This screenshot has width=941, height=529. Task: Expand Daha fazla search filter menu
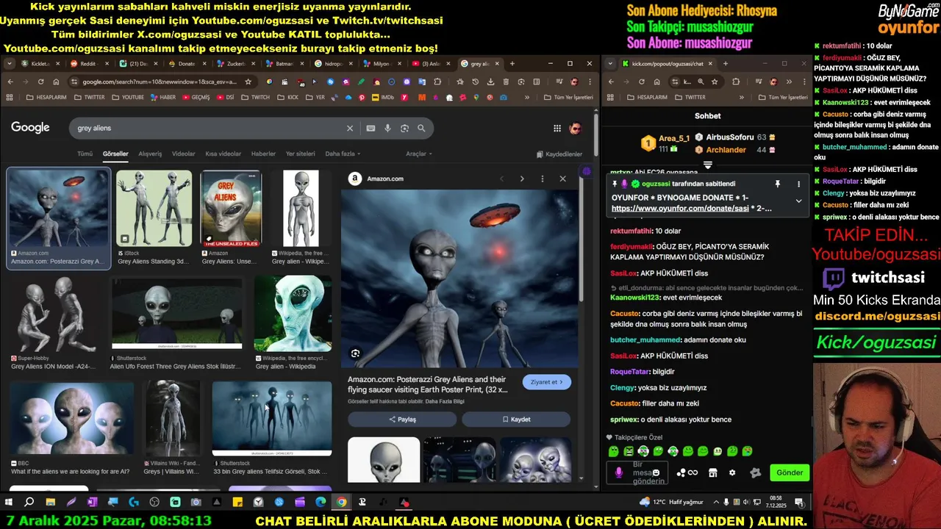tap(343, 154)
